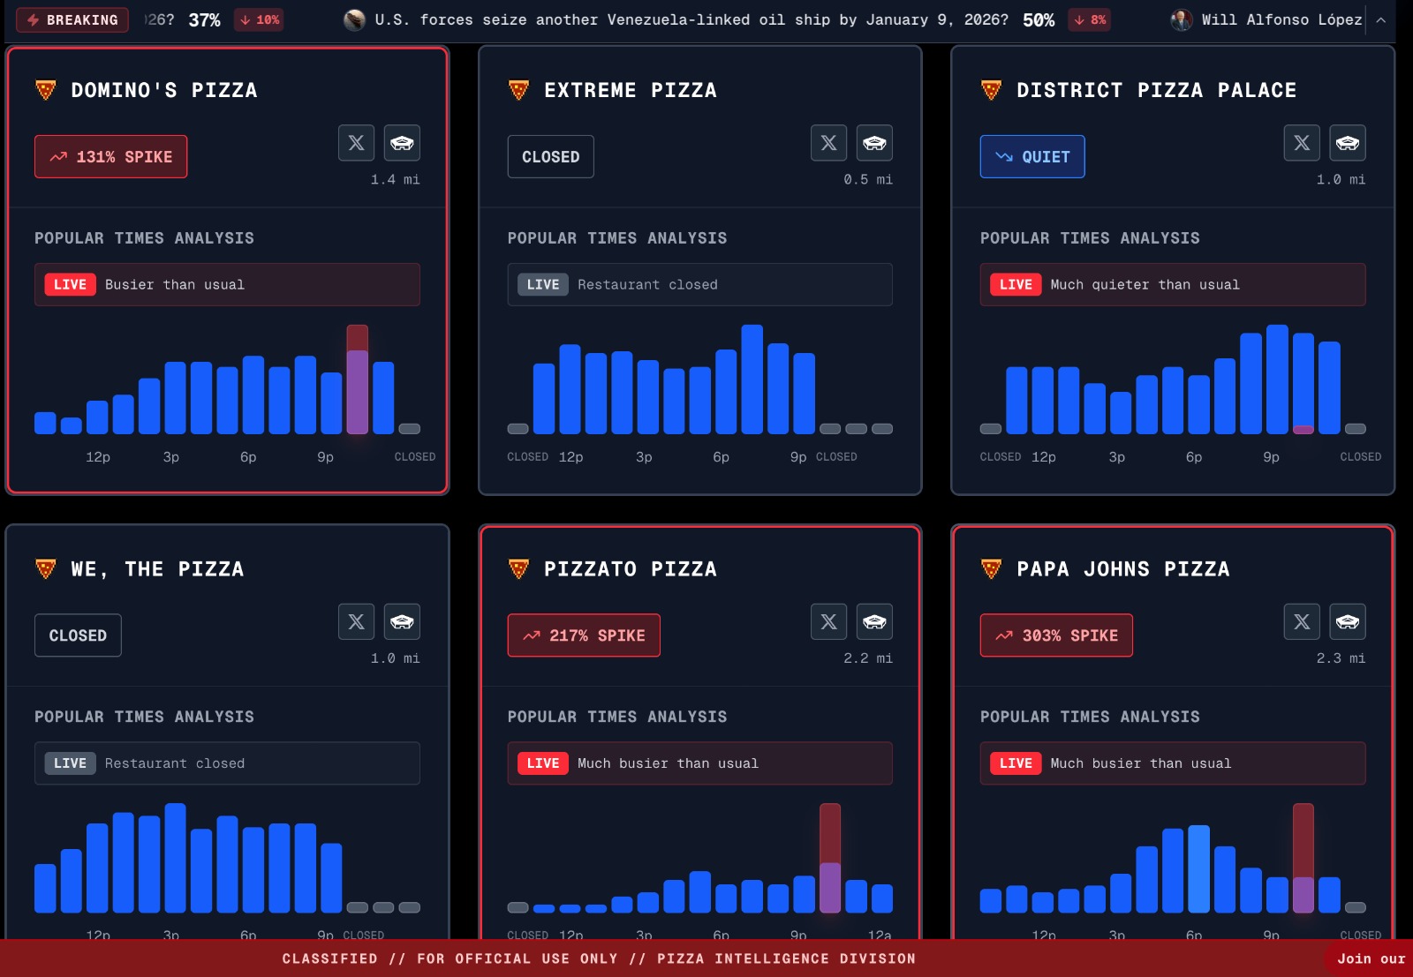Click the 131% SPIKE badge on Domino's Pizza
The height and width of the screenshot is (977, 1413).
[x=111, y=157]
